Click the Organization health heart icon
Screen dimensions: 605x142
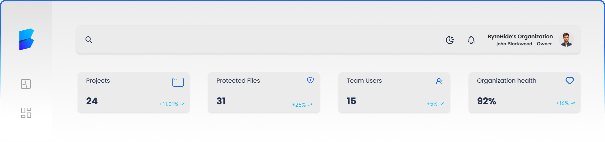[x=570, y=81]
